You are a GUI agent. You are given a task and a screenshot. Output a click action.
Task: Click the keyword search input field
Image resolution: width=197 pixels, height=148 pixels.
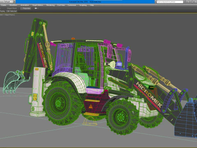(x=170, y=2)
